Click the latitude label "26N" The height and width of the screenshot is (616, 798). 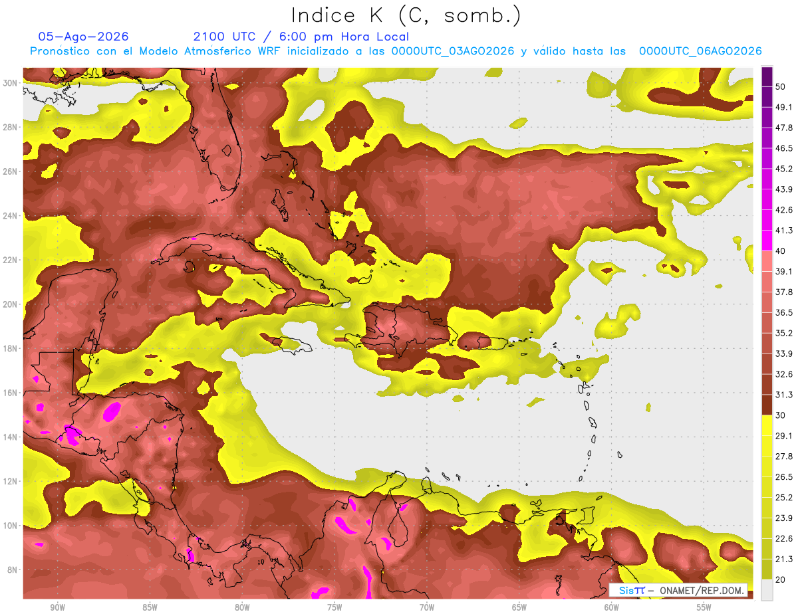(11, 171)
